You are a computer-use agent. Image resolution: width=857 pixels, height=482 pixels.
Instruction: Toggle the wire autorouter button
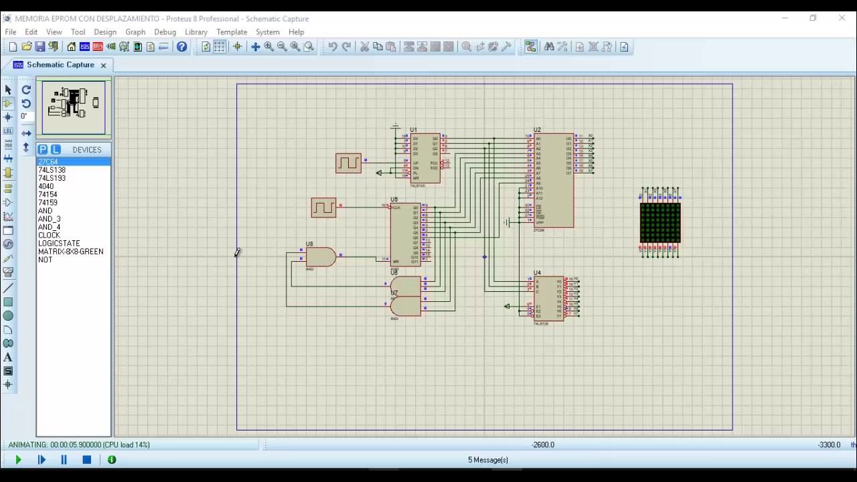click(x=531, y=47)
